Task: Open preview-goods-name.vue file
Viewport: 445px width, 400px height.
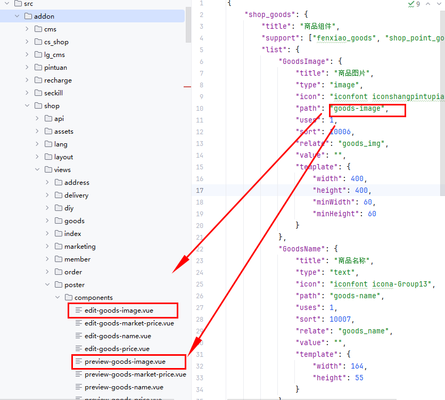Action: tap(123, 387)
